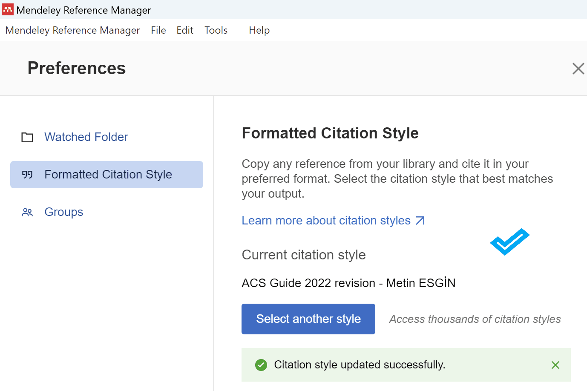Click the Current citation style label

[x=304, y=255]
